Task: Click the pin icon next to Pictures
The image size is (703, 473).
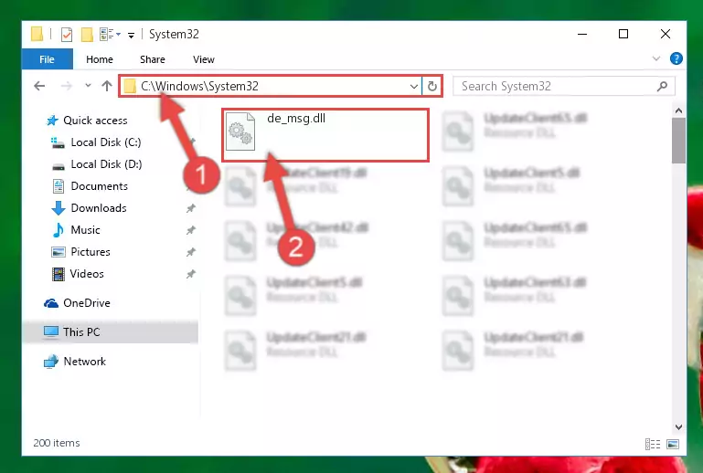Action: pos(191,252)
